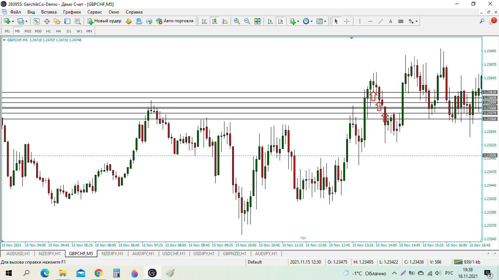Pick the text label tool

coord(390,21)
